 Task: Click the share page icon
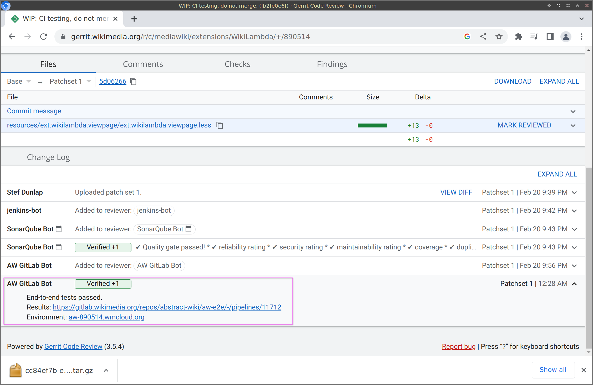point(483,36)
